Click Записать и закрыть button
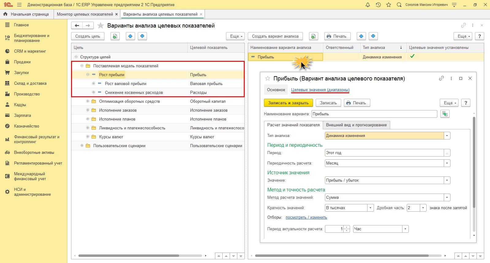This screenshot has height=263, width=490. click(x=288, y=103)
